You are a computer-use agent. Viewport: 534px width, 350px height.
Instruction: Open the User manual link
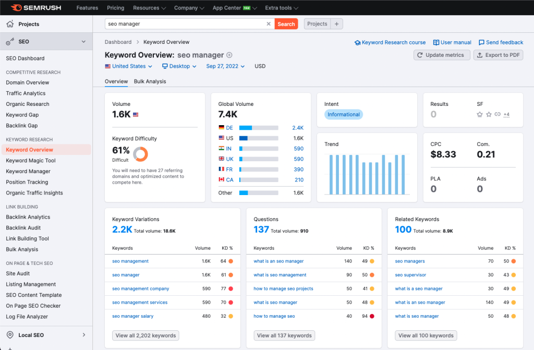point(452,42)
